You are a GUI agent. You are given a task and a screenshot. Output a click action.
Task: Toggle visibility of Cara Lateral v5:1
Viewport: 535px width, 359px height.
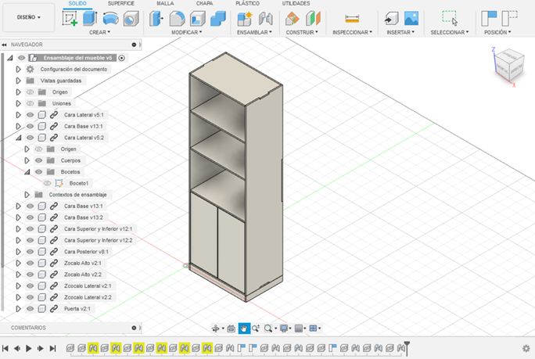click(30, 115)
